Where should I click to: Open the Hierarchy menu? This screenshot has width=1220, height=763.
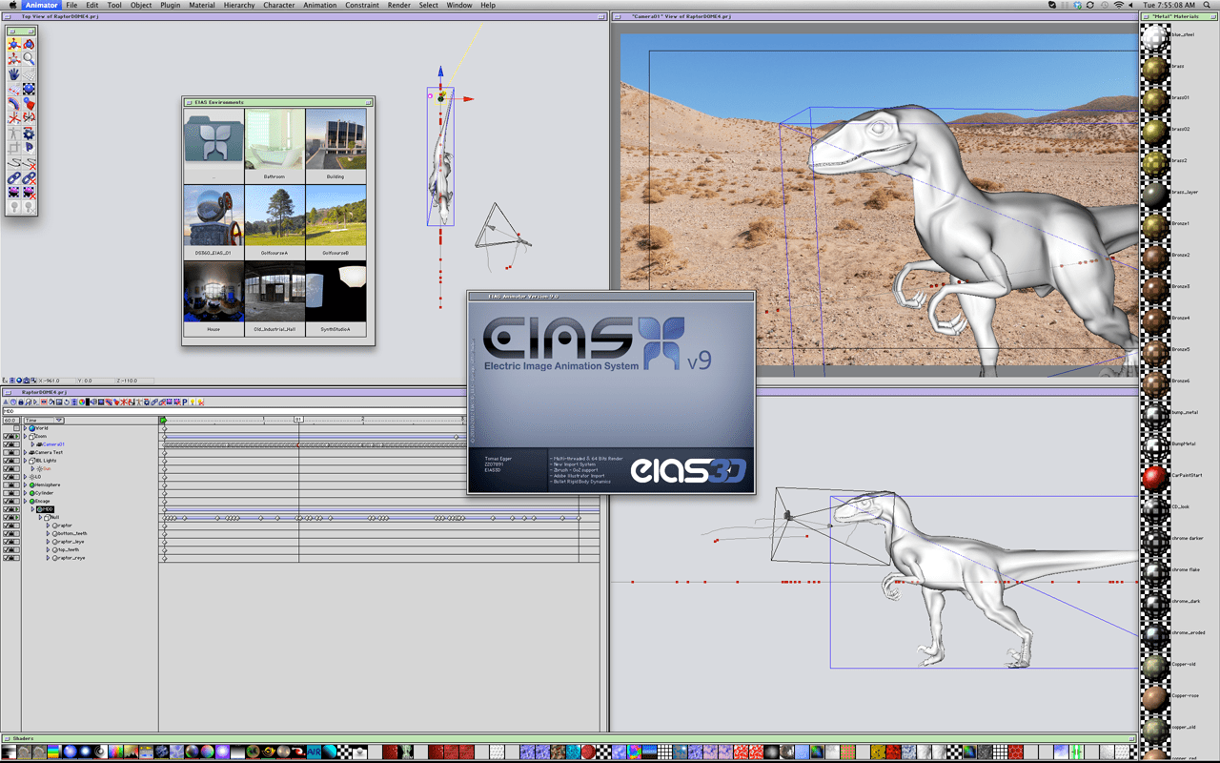pos(238,5)
